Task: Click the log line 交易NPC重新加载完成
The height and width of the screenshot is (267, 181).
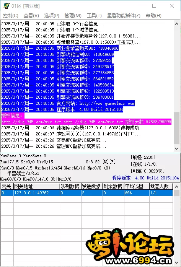Action: pyautogui.click(x=54, y=140)
